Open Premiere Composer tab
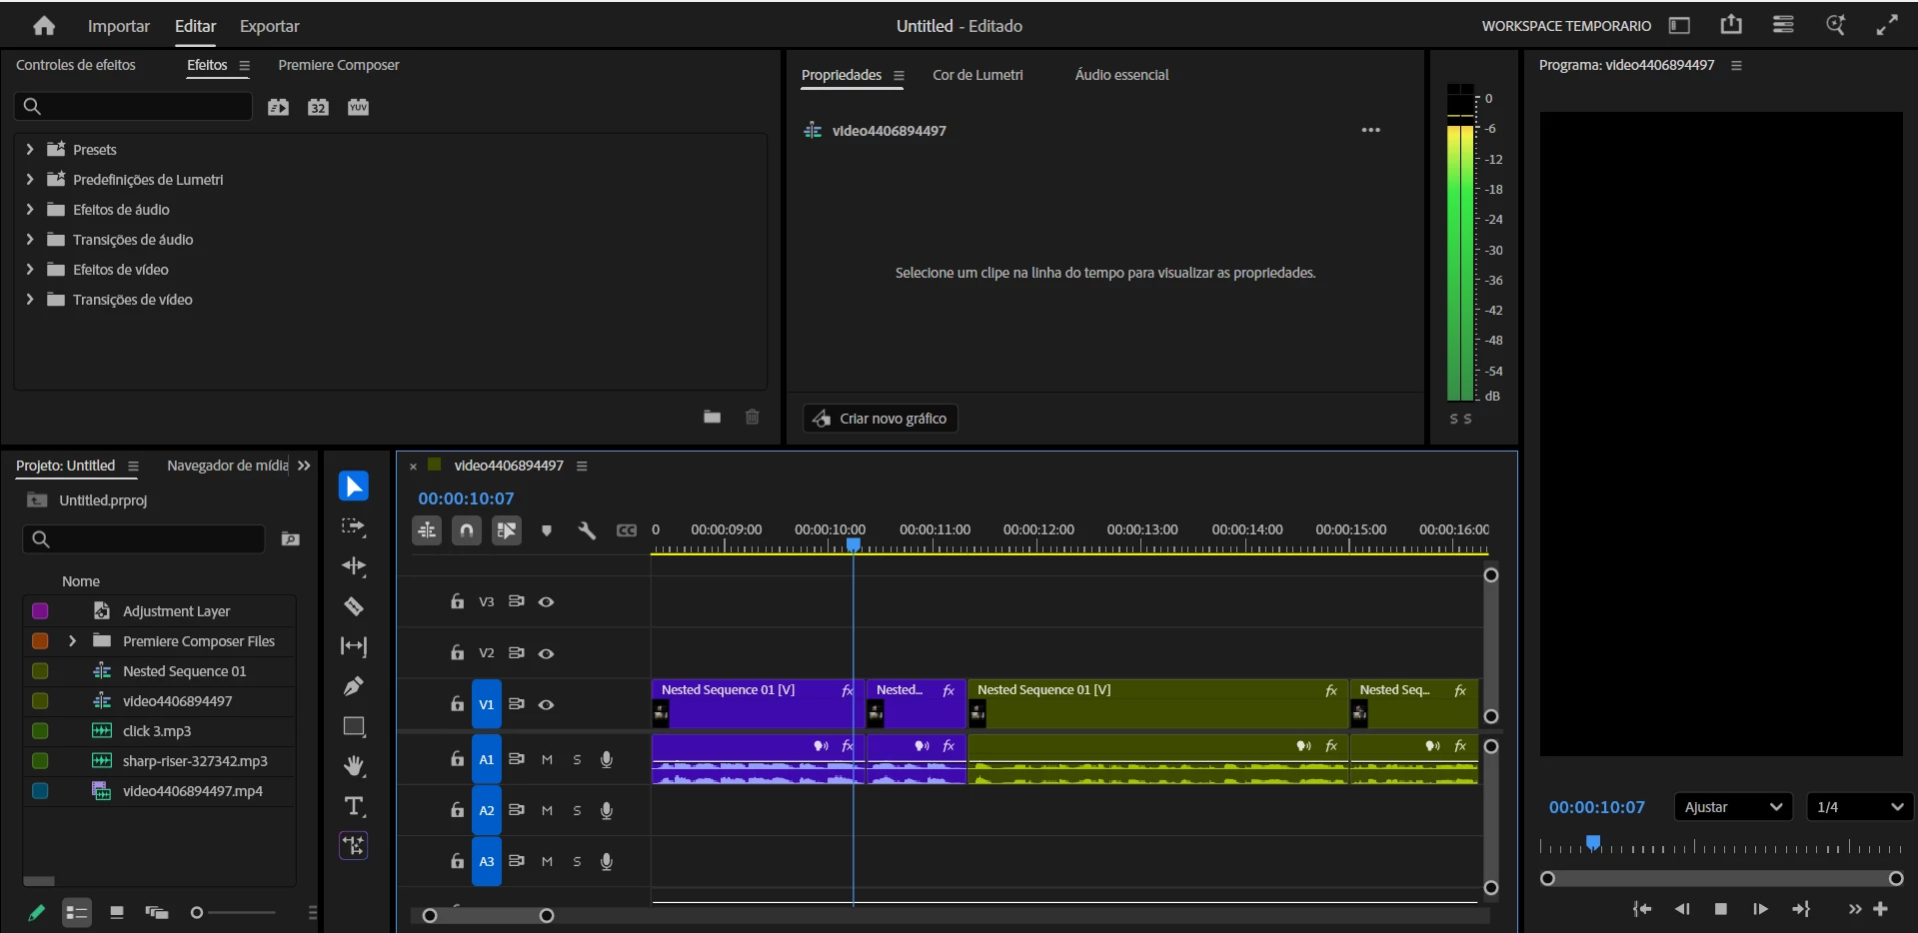This screenshot has height=933, width=1918. coord(339,65)
